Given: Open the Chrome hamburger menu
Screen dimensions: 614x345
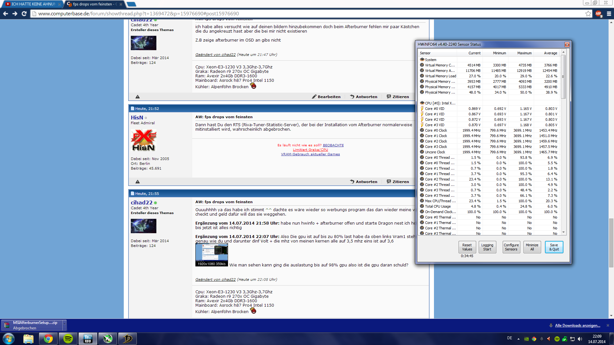Looking at the screenshot, I should (609, 14).
